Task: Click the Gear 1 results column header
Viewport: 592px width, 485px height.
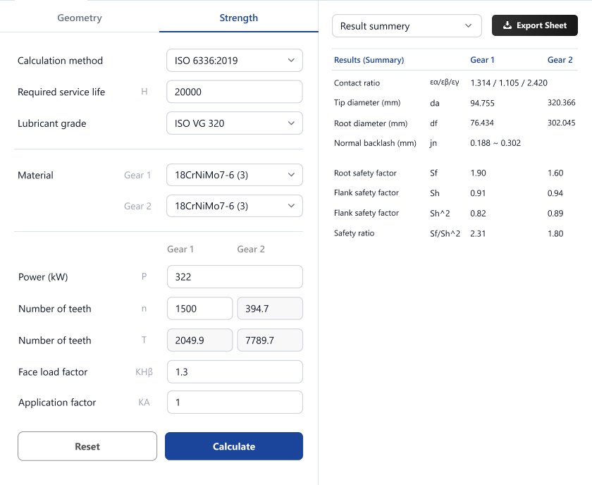Action: point(482,60)
